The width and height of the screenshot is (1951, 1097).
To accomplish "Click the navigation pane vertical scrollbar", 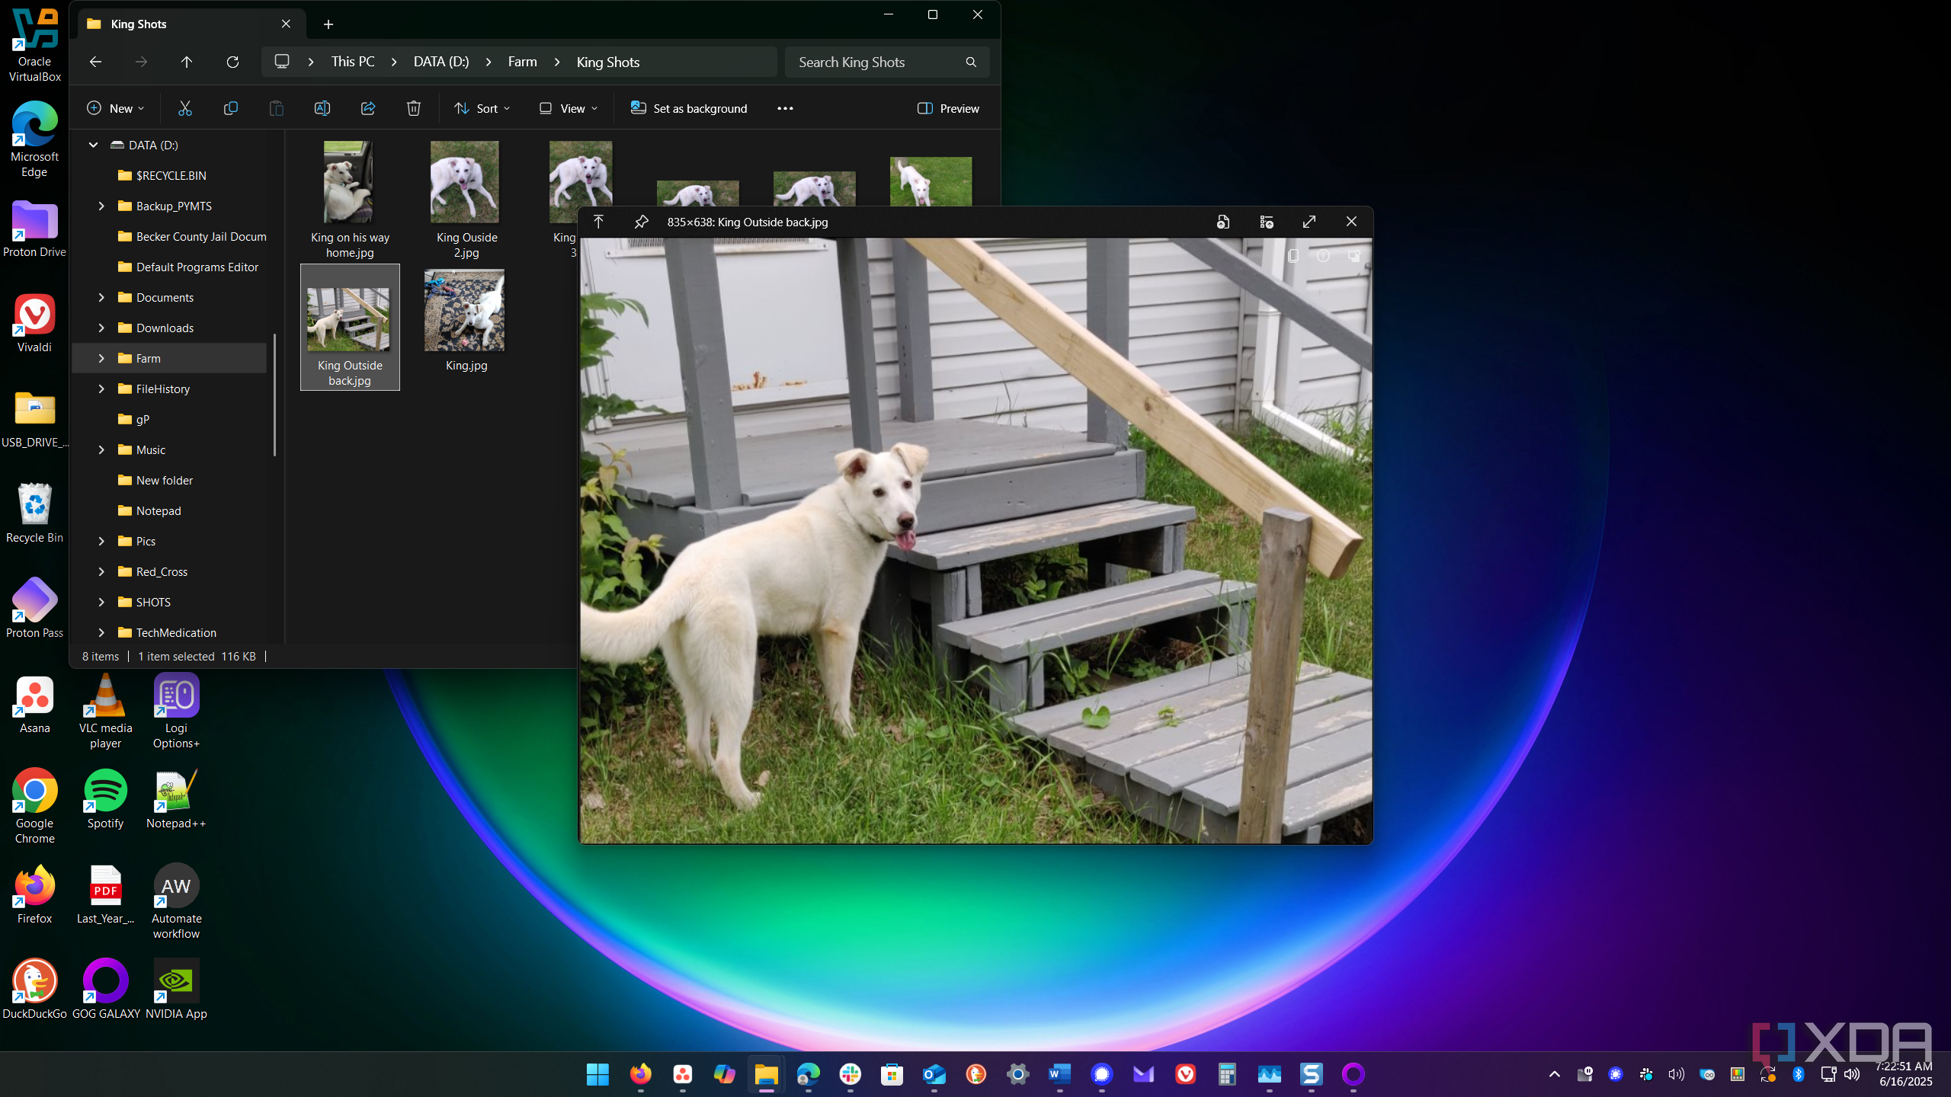I will (x=274, y=395).
